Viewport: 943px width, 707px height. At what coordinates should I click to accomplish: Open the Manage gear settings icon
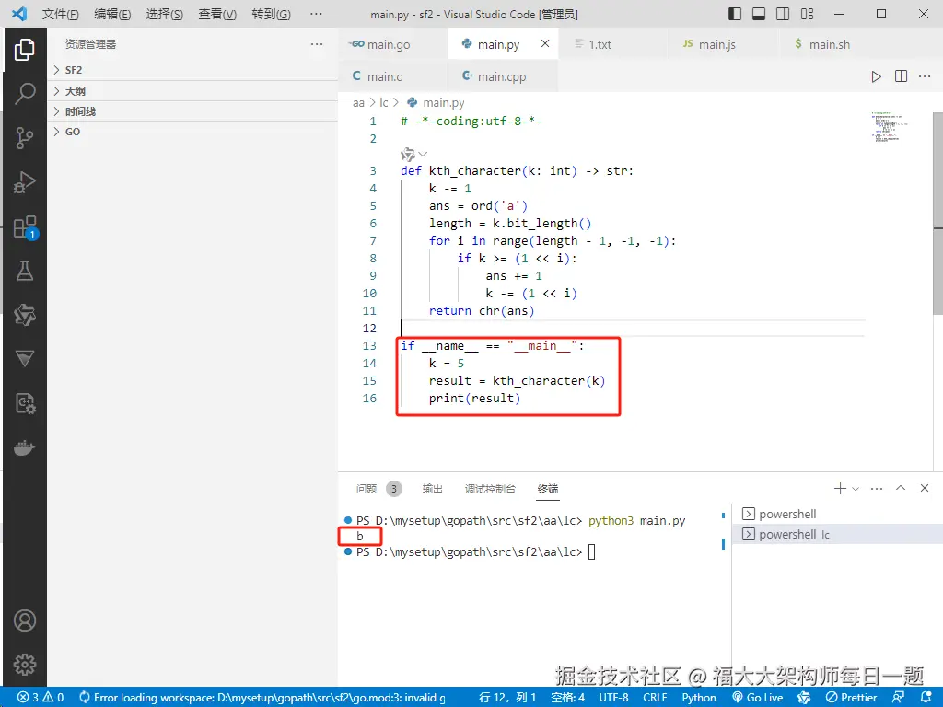coord(25,665)
